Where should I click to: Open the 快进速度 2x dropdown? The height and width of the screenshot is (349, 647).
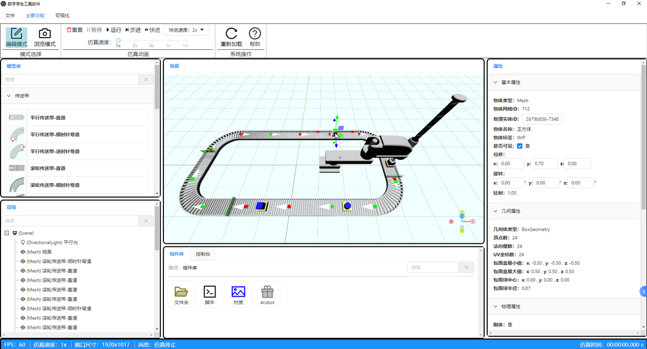click(186, 30)
